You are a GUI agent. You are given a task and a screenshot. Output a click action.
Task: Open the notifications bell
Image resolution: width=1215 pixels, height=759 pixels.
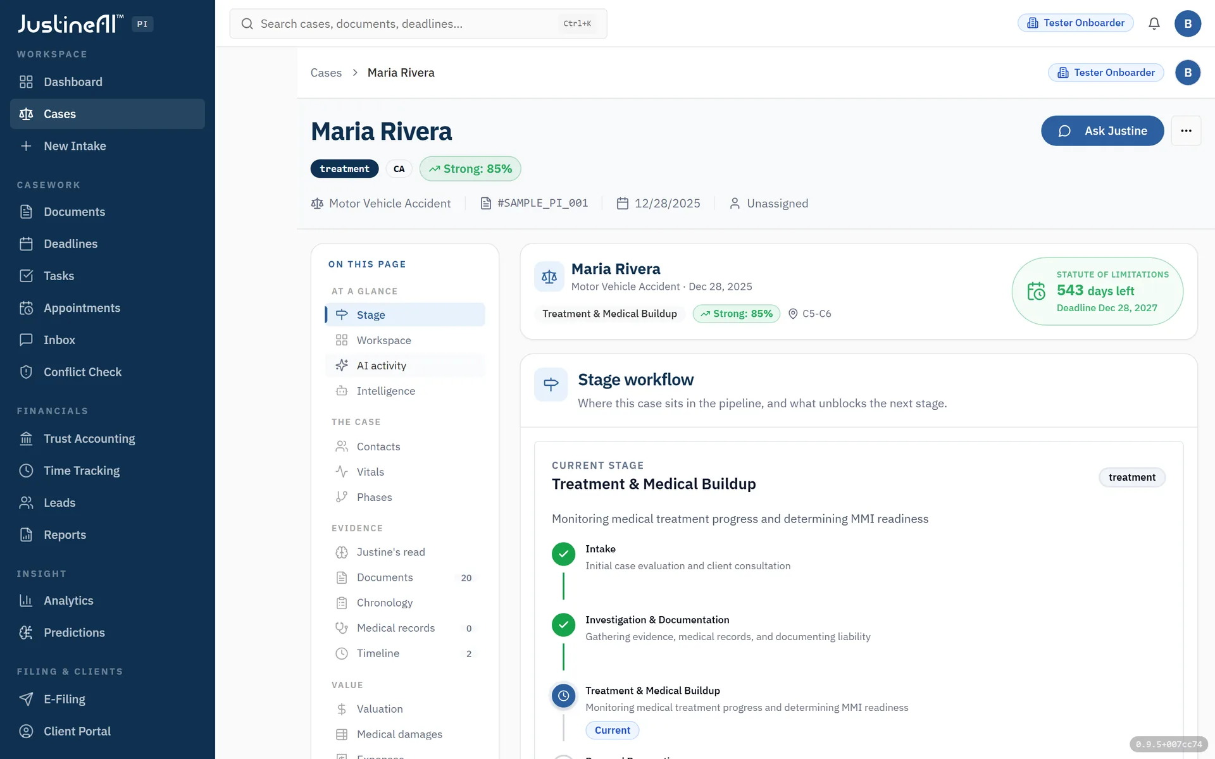[1154, 23]
